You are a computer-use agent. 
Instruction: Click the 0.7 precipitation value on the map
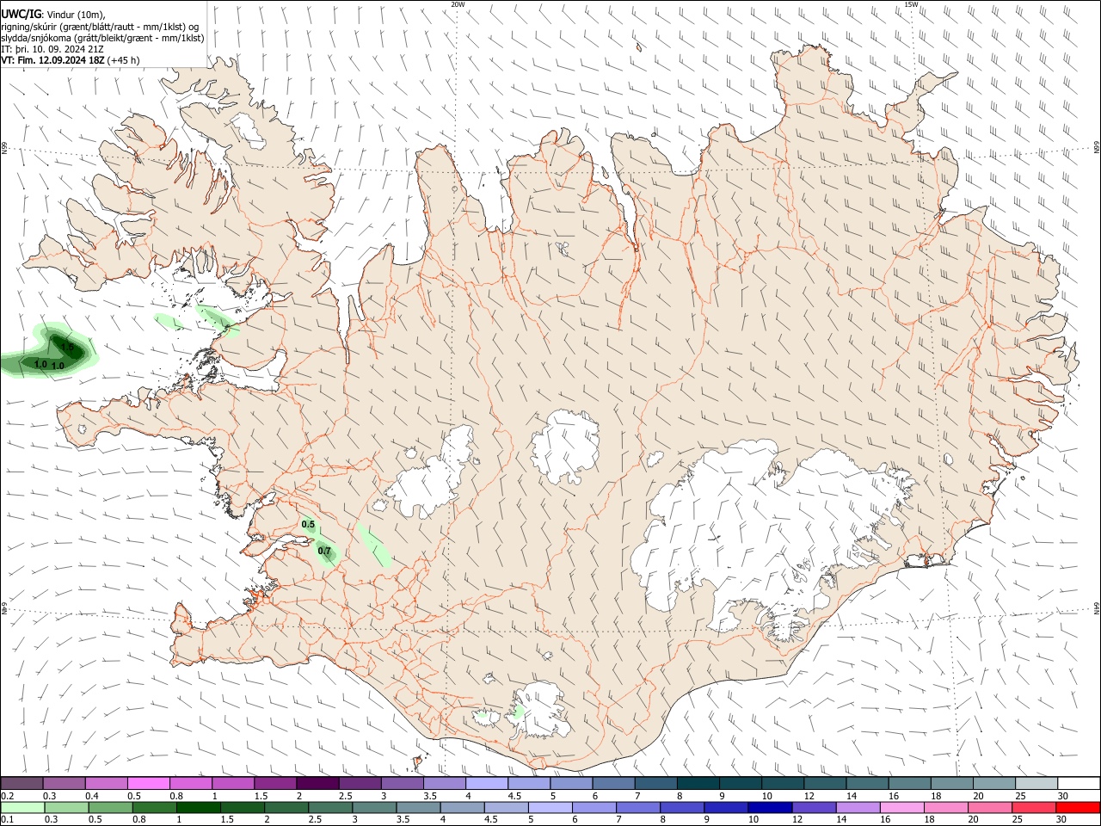point(324,551)
